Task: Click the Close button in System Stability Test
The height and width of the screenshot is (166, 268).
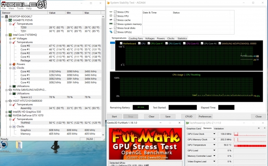Action: tap(258, 117)
